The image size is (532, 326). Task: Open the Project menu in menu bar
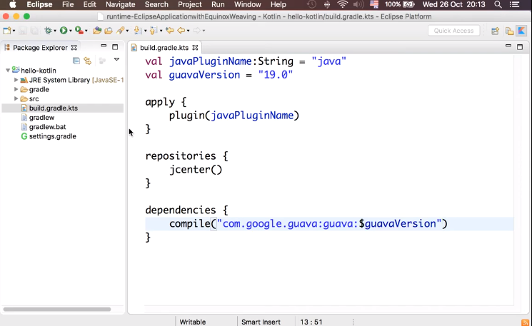190,4
